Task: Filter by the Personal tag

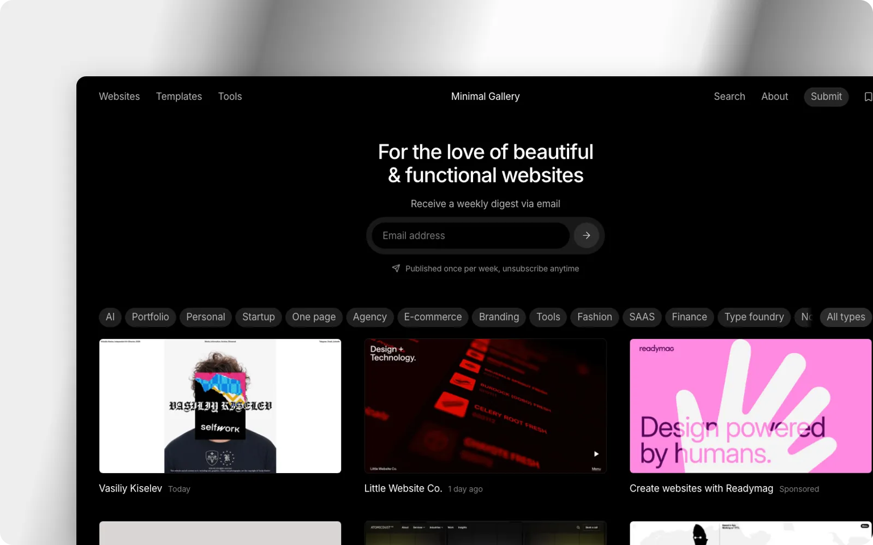Action: pyautogui.click(x=206, y=317)
